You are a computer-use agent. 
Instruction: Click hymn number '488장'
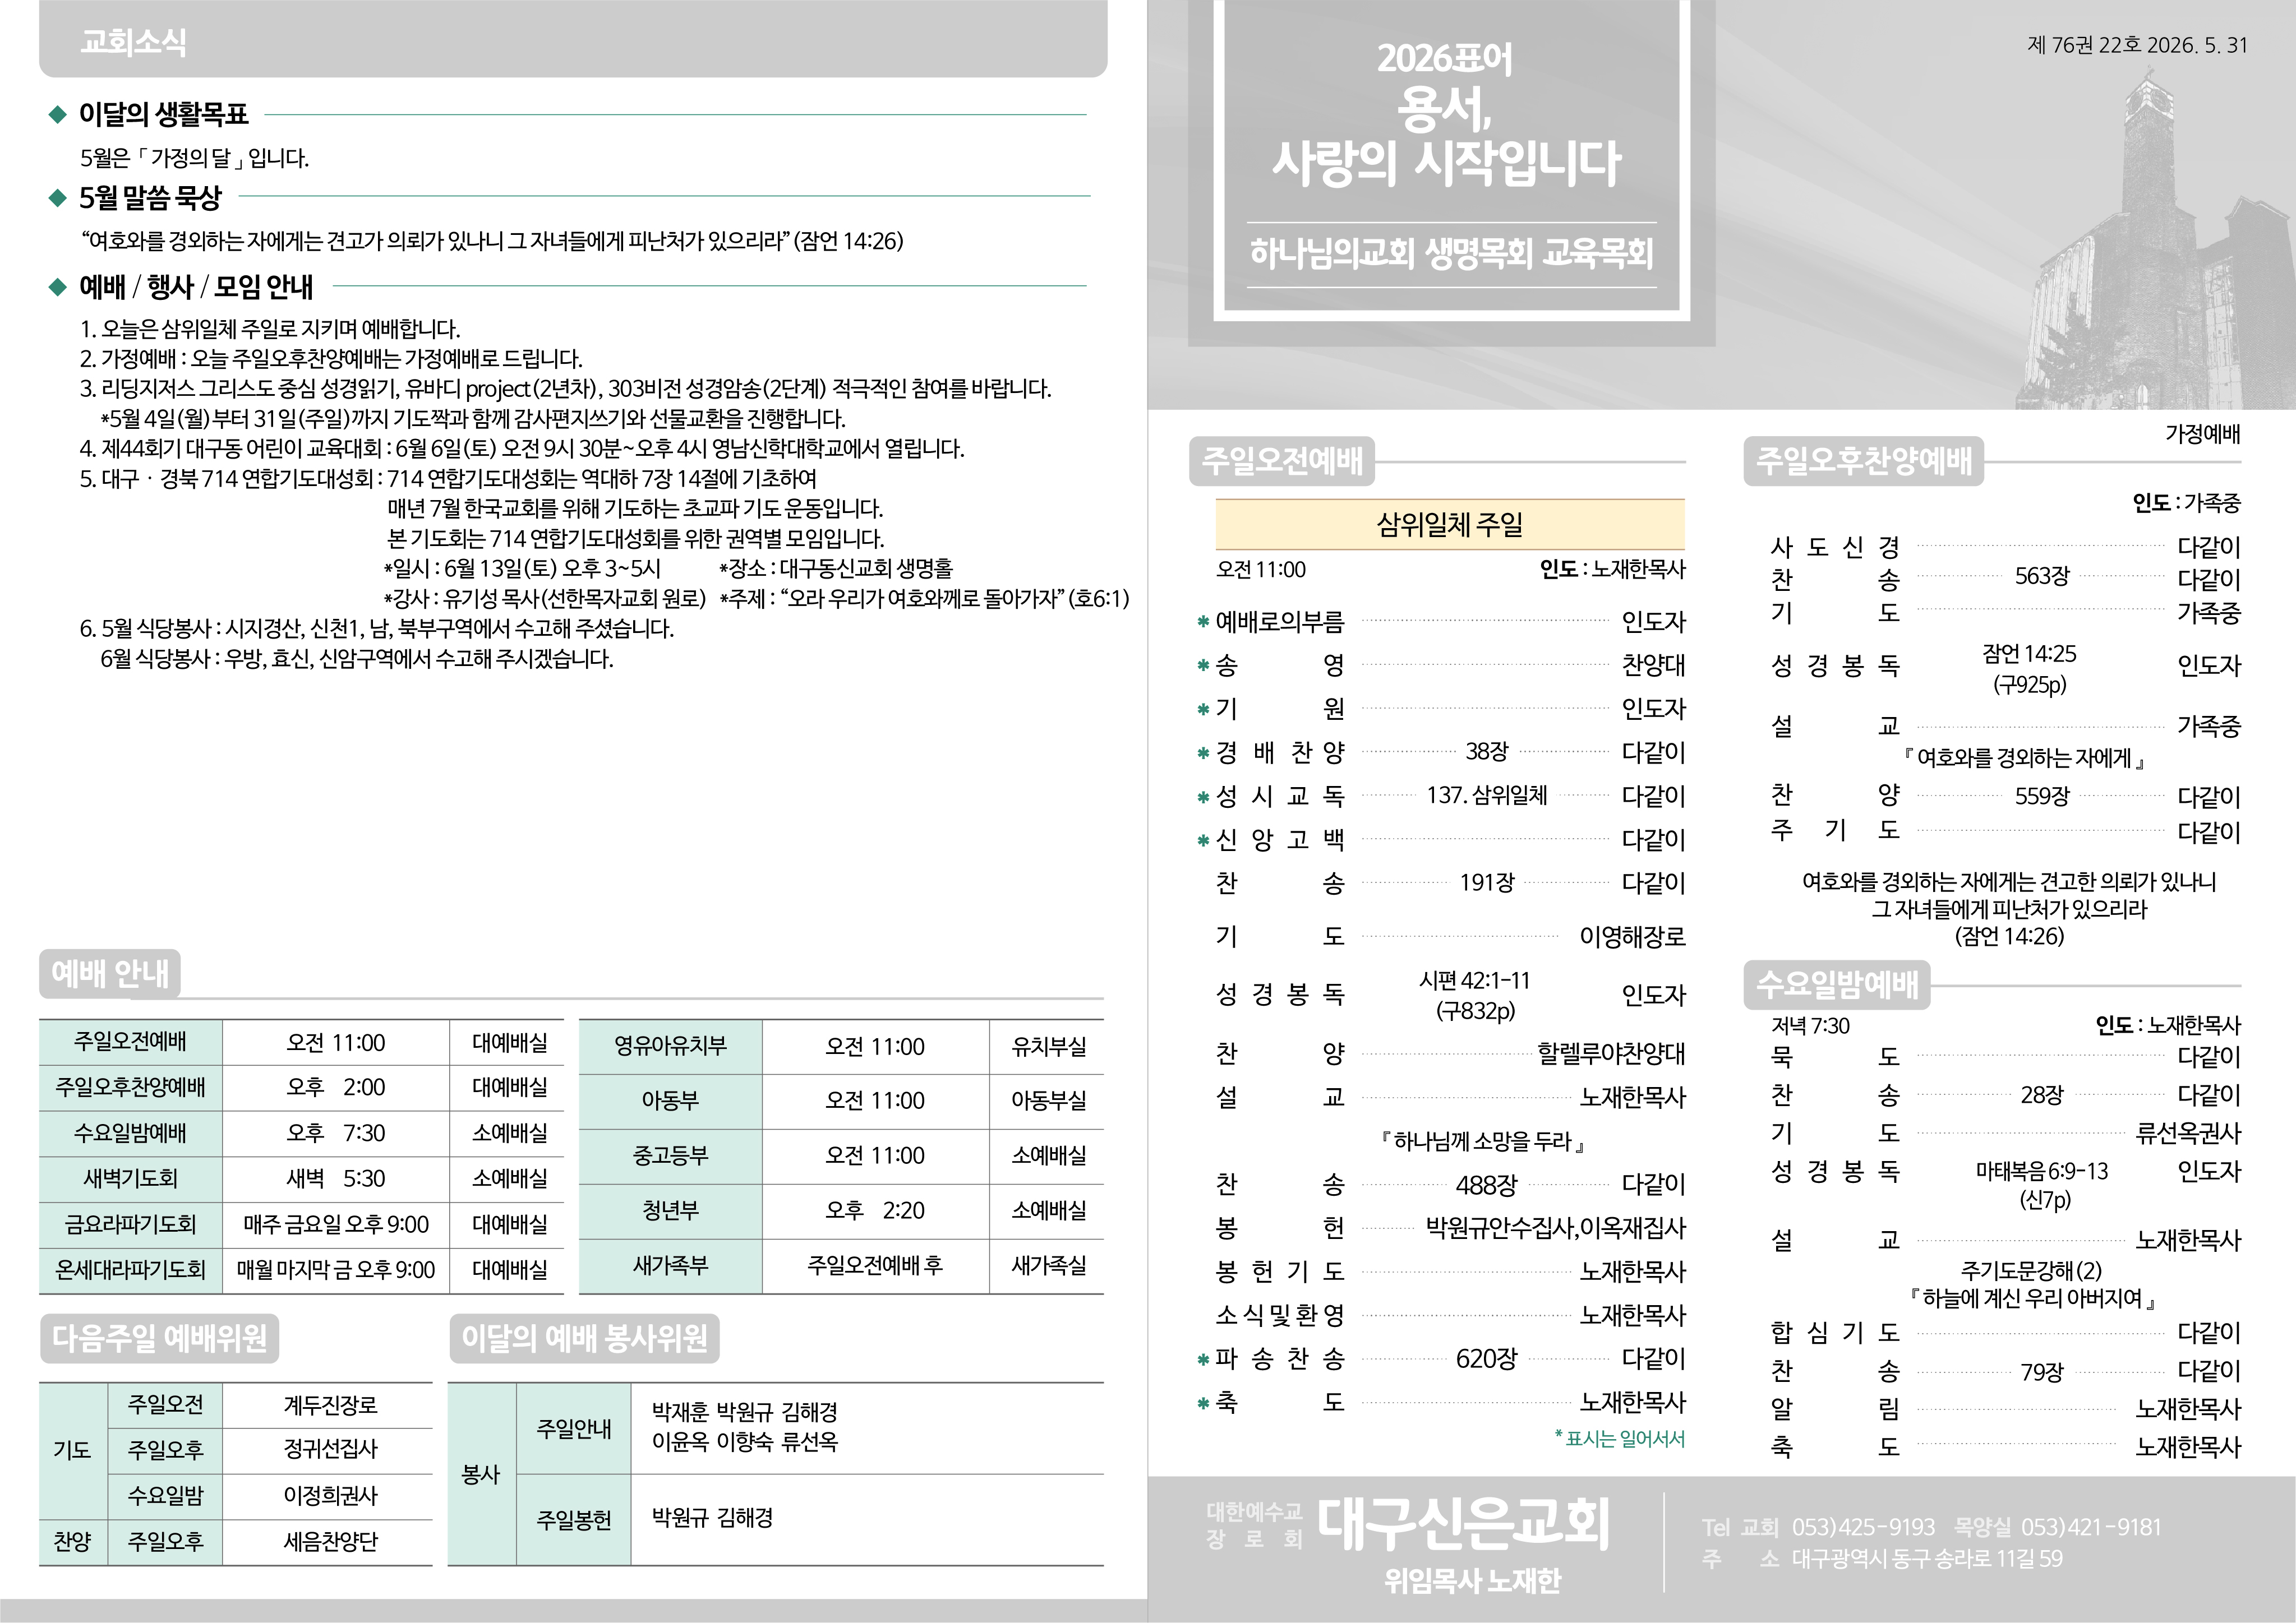click(x=1487, y=1185)
